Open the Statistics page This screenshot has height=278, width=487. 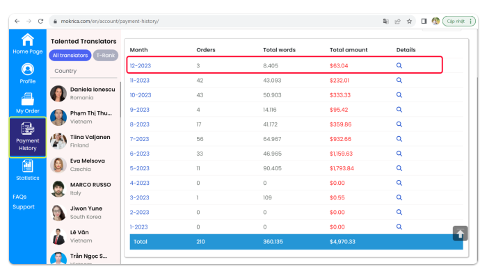(27, 171)
